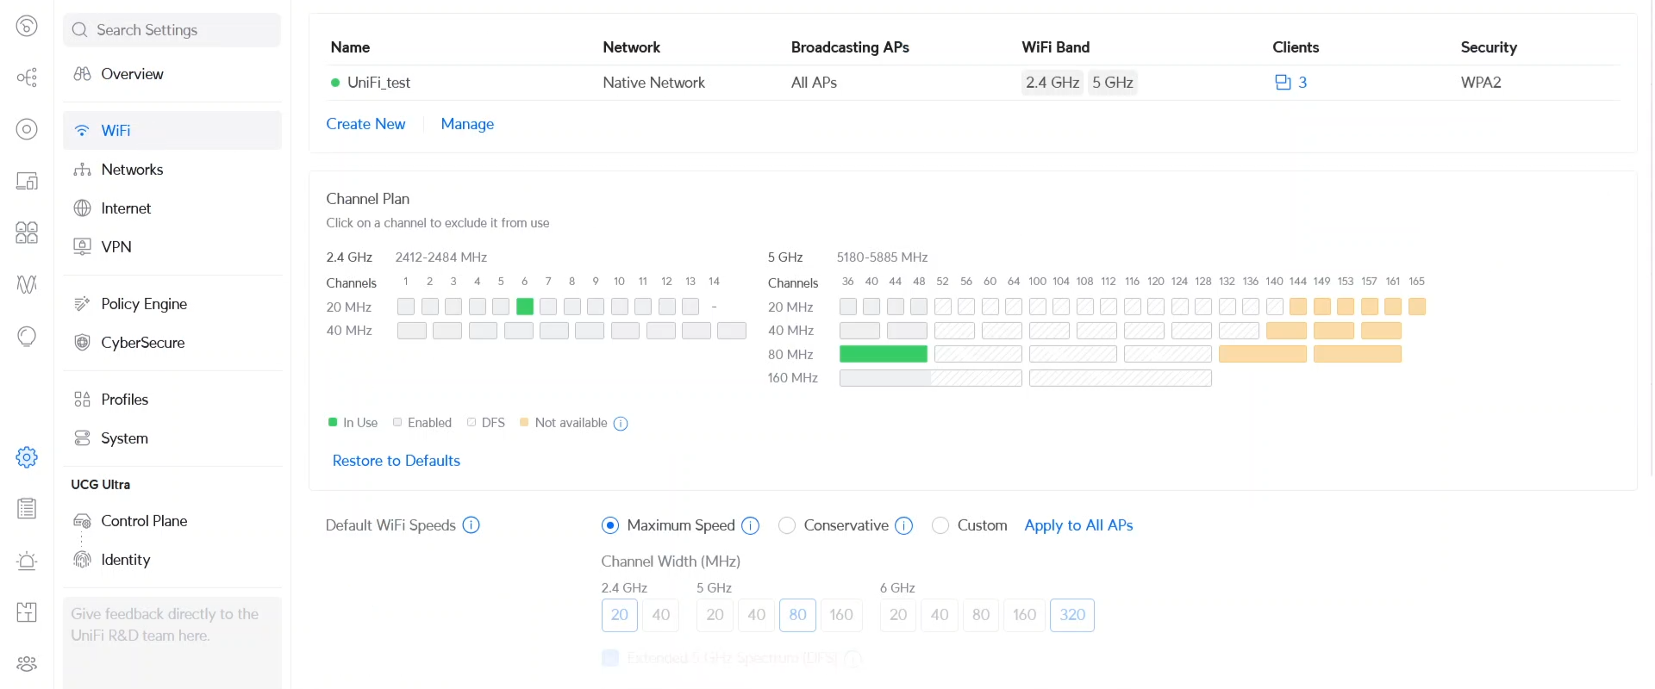Click info icon beside Default WiFi Speeds
This screenshot has height=689, width=1655.
pyautogui.click(x=472, y=525)
